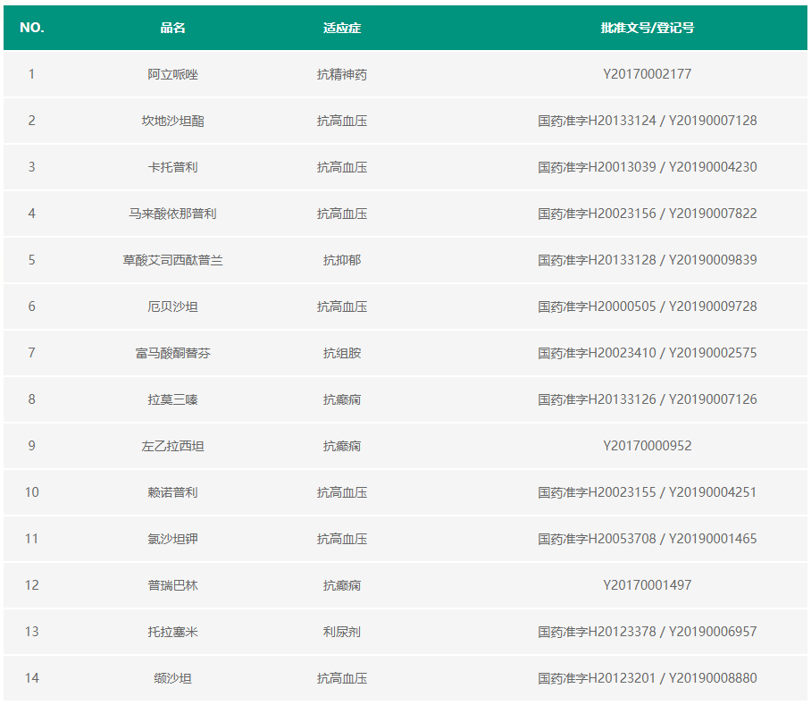Select the 抗抑郁 indication cell
Viewport: 811px width, 705px height.
pos(342,260)
